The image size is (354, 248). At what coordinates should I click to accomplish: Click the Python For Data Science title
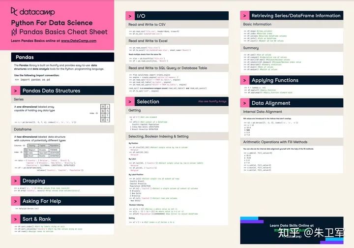52,23
